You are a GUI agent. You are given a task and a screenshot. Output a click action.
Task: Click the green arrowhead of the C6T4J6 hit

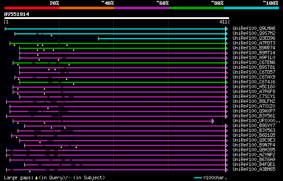226,82
